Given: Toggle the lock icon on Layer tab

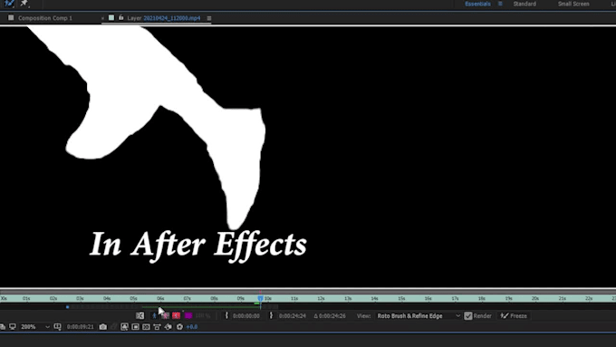Looking at the screenshot, I should (x=121, y=18).
